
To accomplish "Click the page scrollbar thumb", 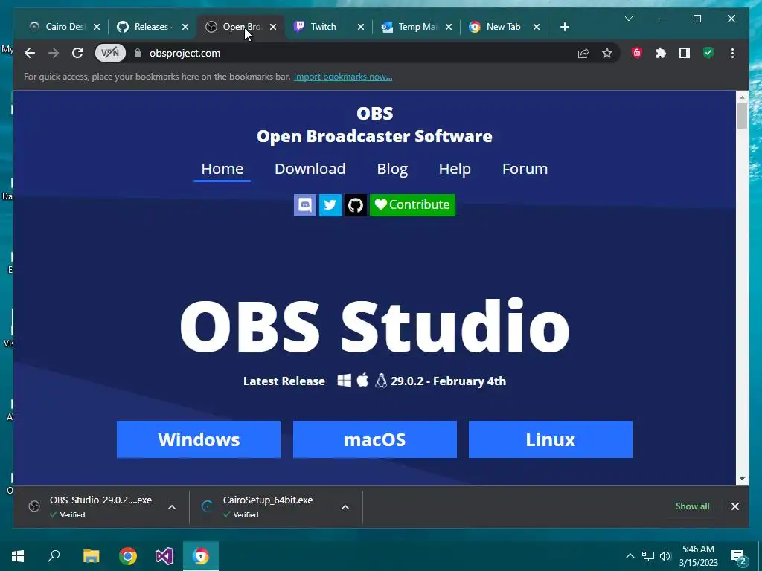I will [742, 117].
